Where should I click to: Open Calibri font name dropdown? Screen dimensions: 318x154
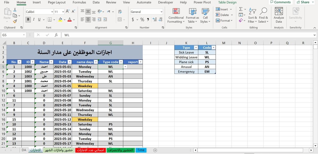click(x=52, y=12)
